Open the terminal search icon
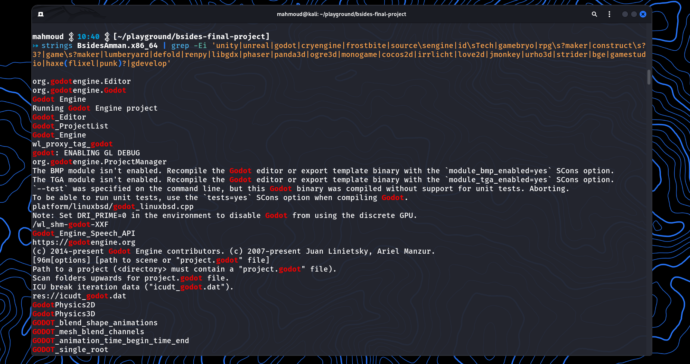This screenshot has width=690, height=364. click(594, 14)
